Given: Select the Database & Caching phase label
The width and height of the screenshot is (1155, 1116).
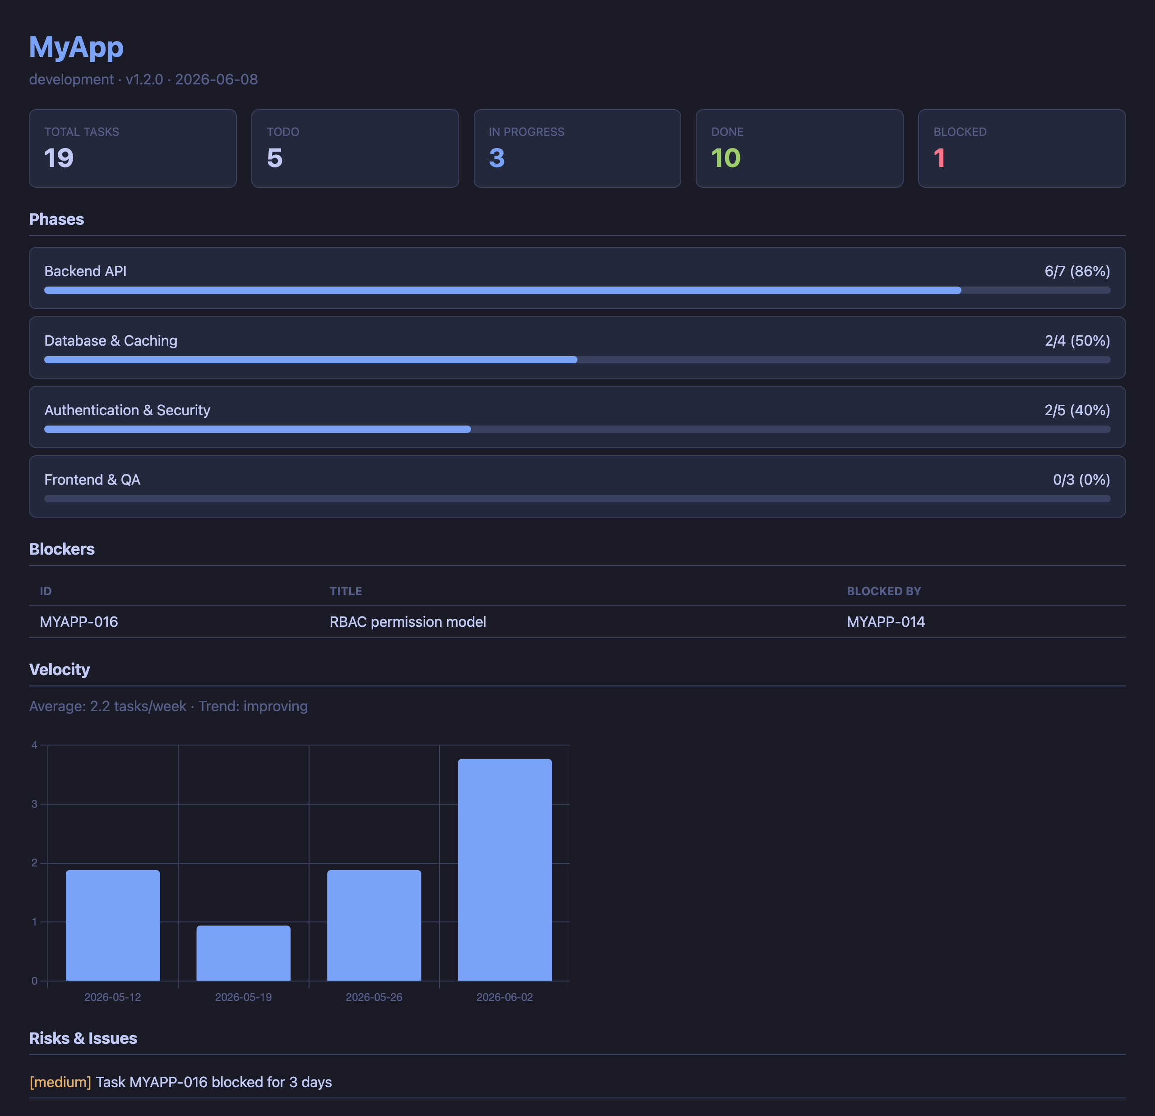Looking at the screenshot, I should pyautogui.click(x=111, y=341).
